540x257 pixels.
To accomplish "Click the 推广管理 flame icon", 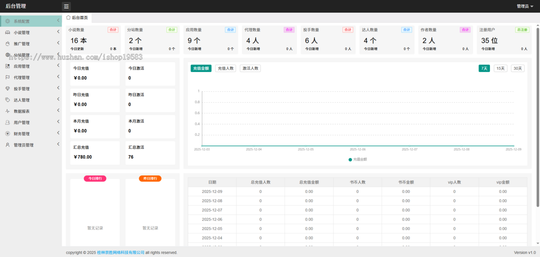I will pos(8,44).
